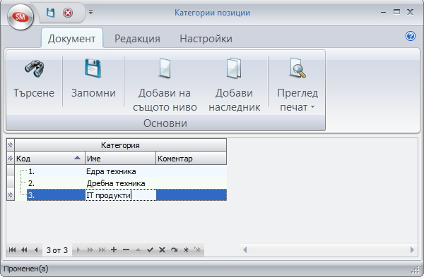Image resolution: width=424 pixels, height=277 pixels.
Task: Click the Запомни floppy disk button
Action: click(x=93, y=81)
